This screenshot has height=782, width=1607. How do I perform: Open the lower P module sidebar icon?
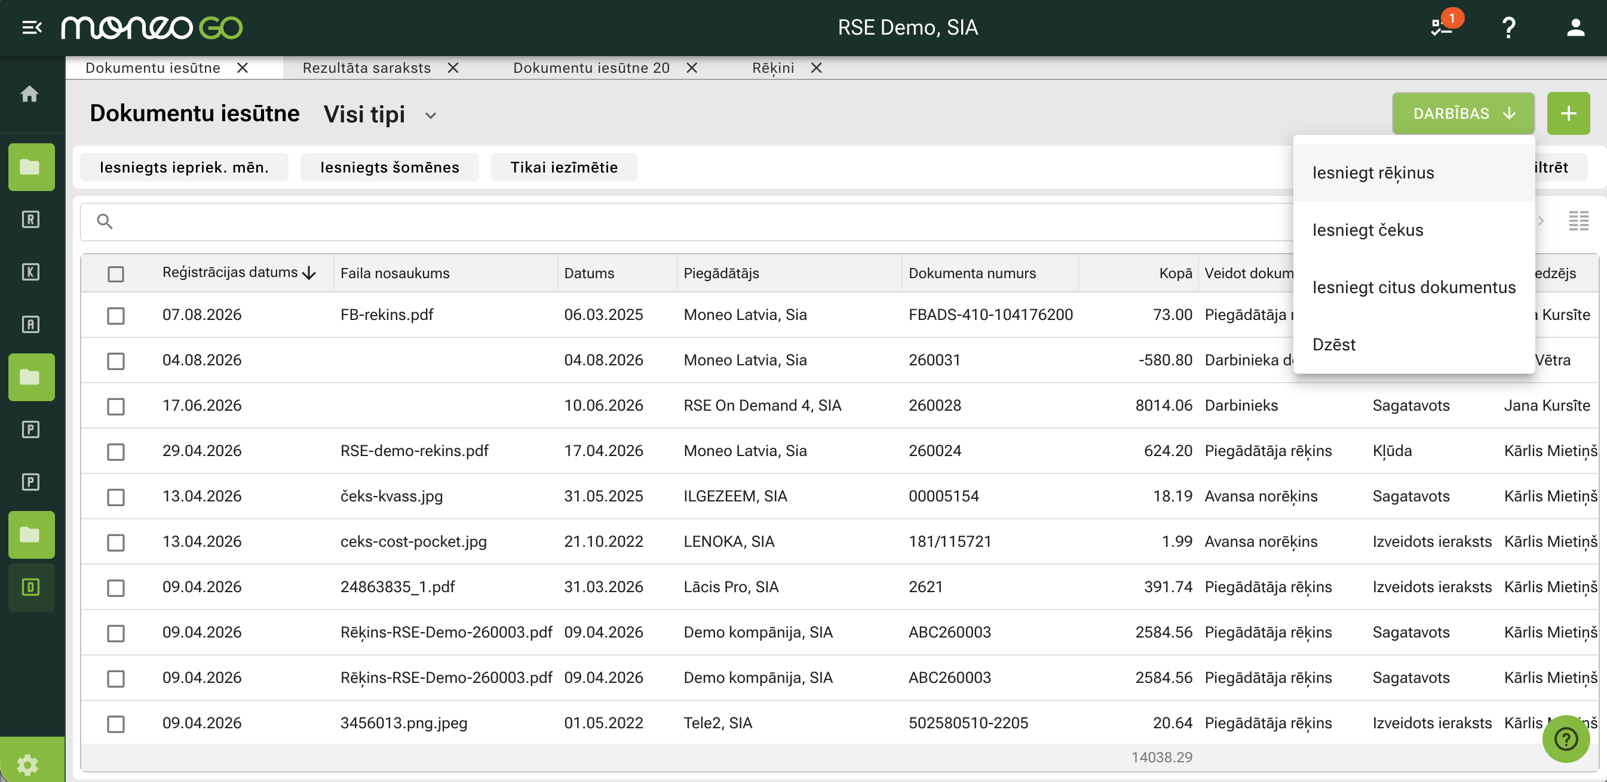point(30,482)
